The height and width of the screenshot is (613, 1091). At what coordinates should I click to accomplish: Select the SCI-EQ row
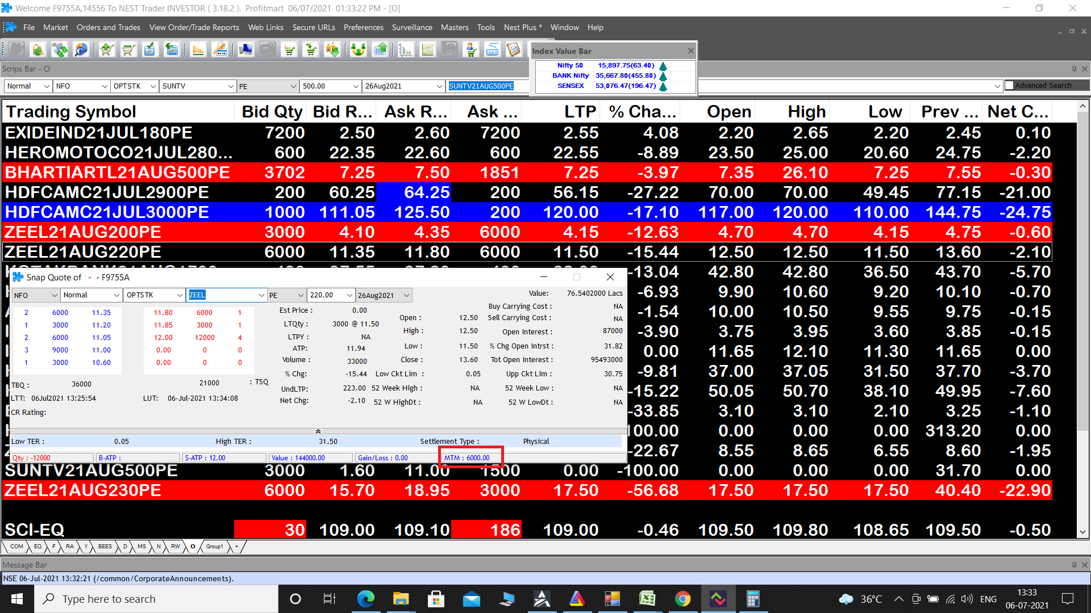527,530
